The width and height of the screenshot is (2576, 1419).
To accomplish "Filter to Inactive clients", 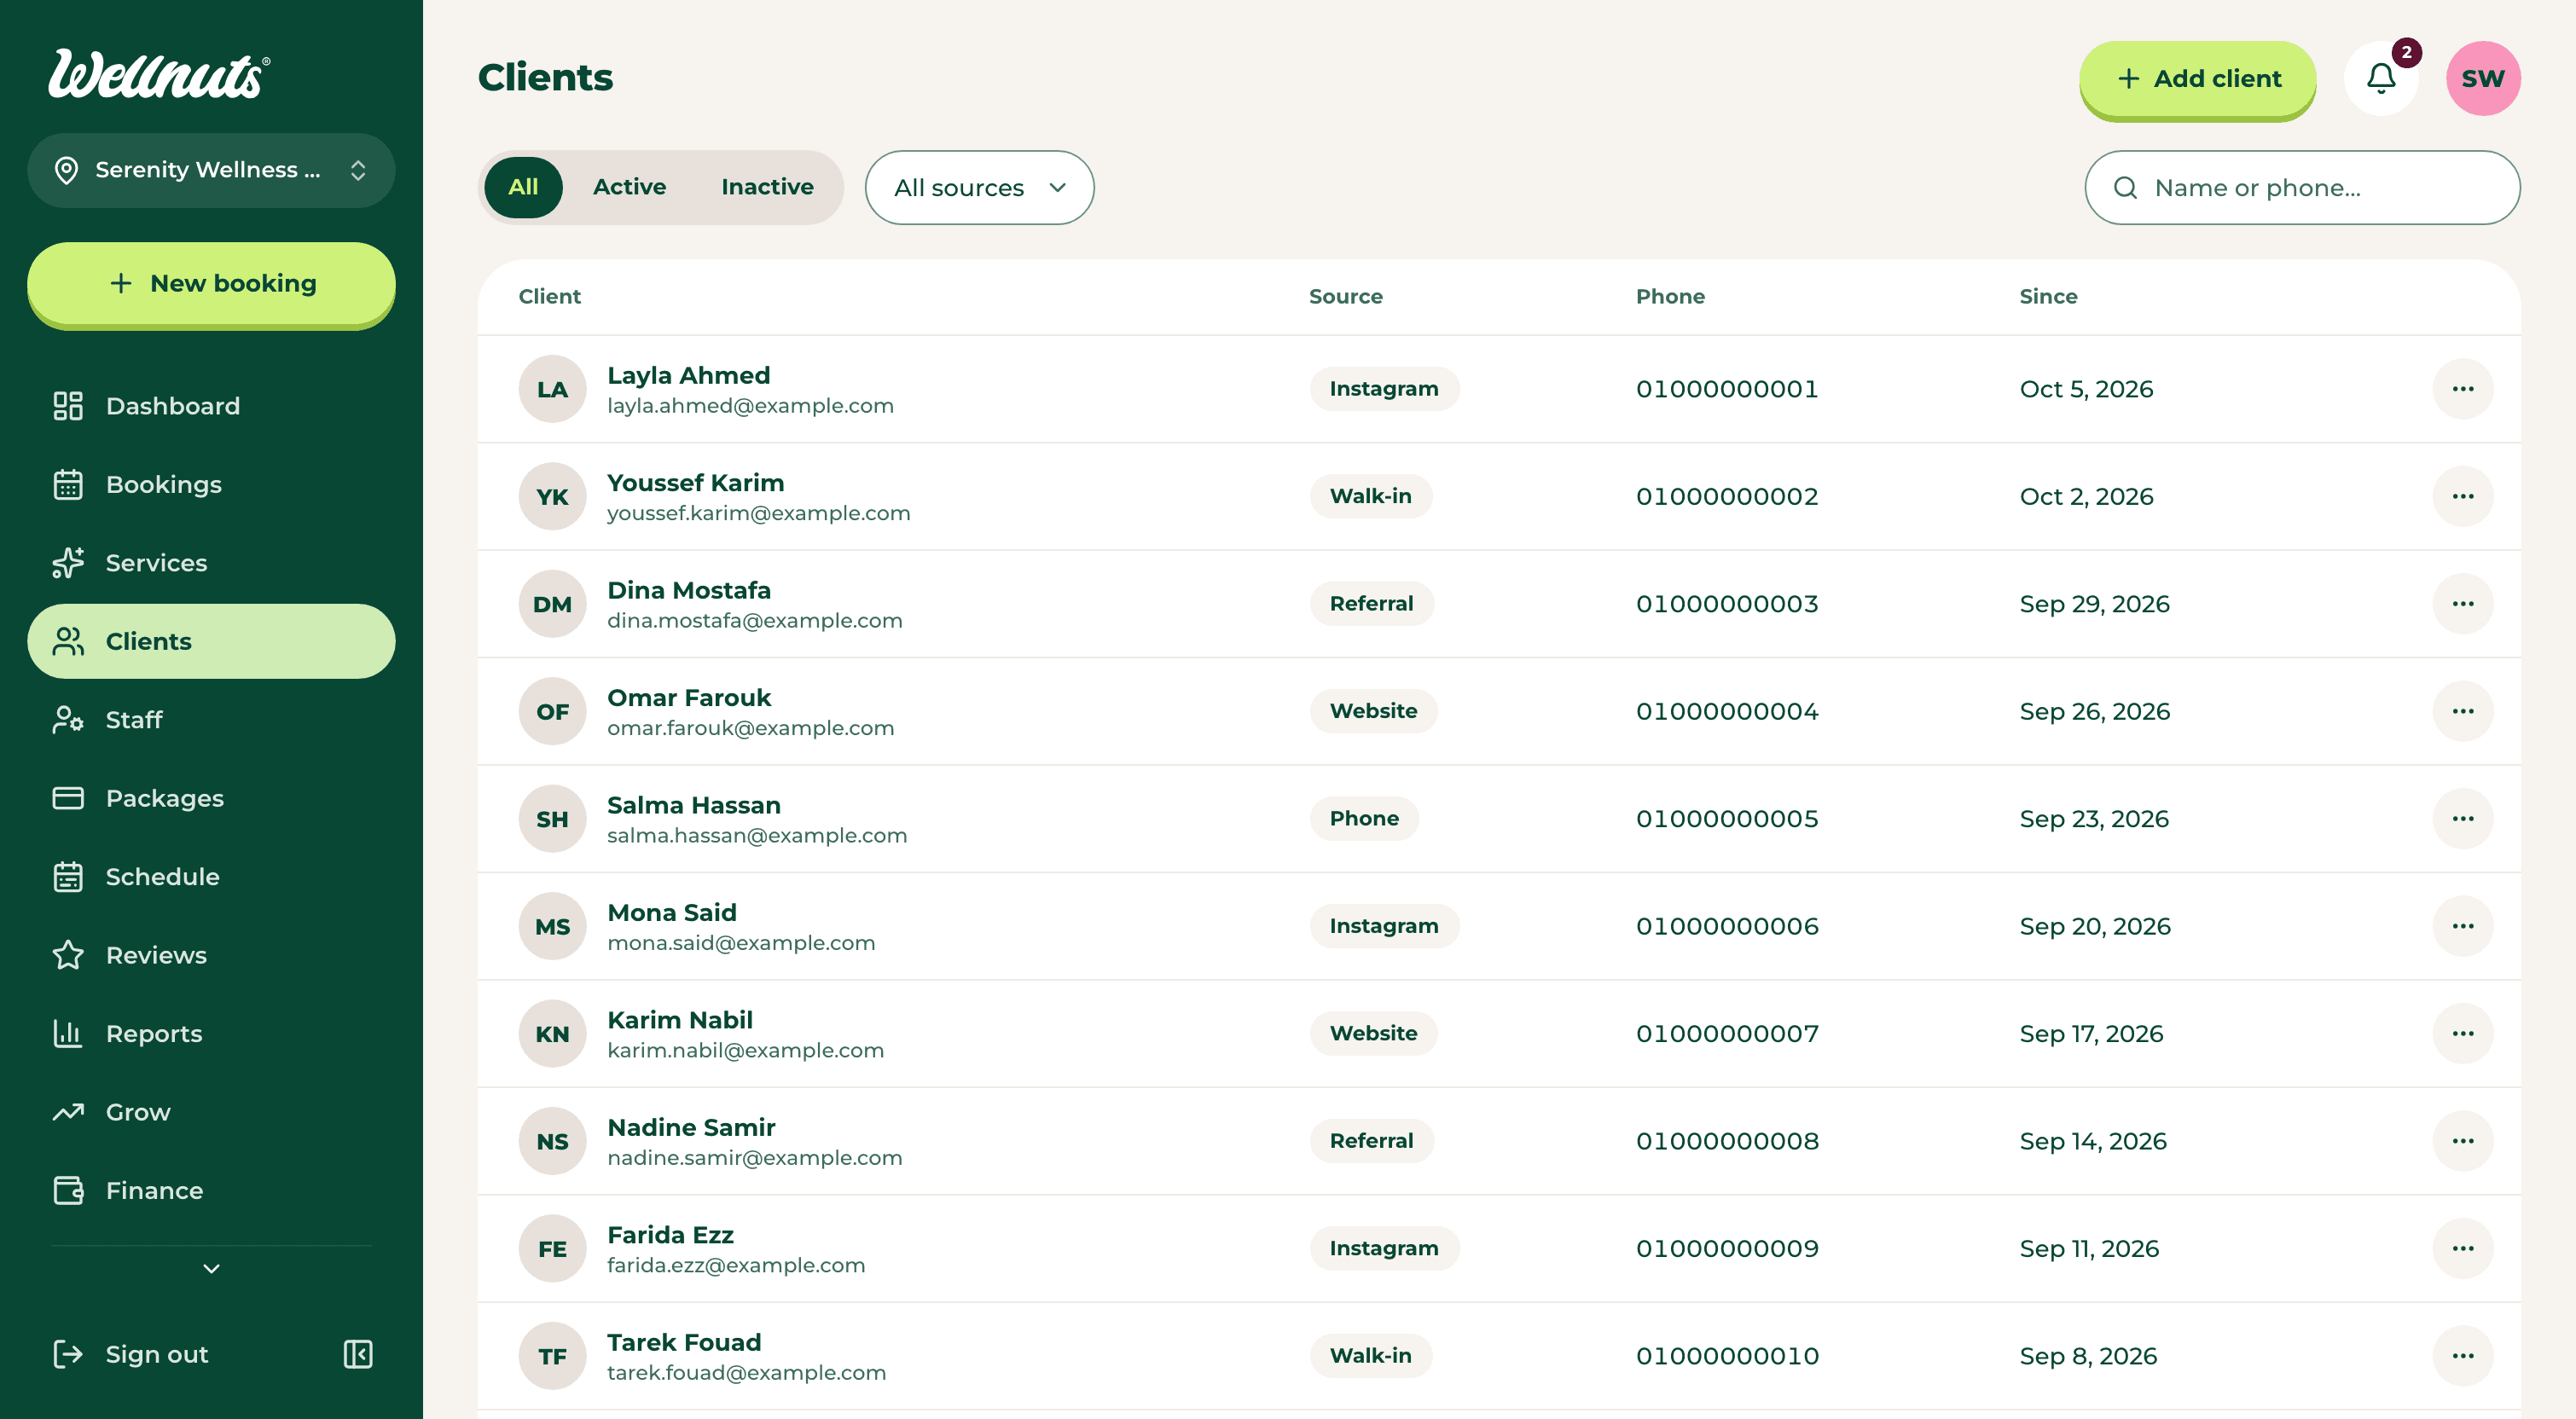I will click(x=767, y=187).
